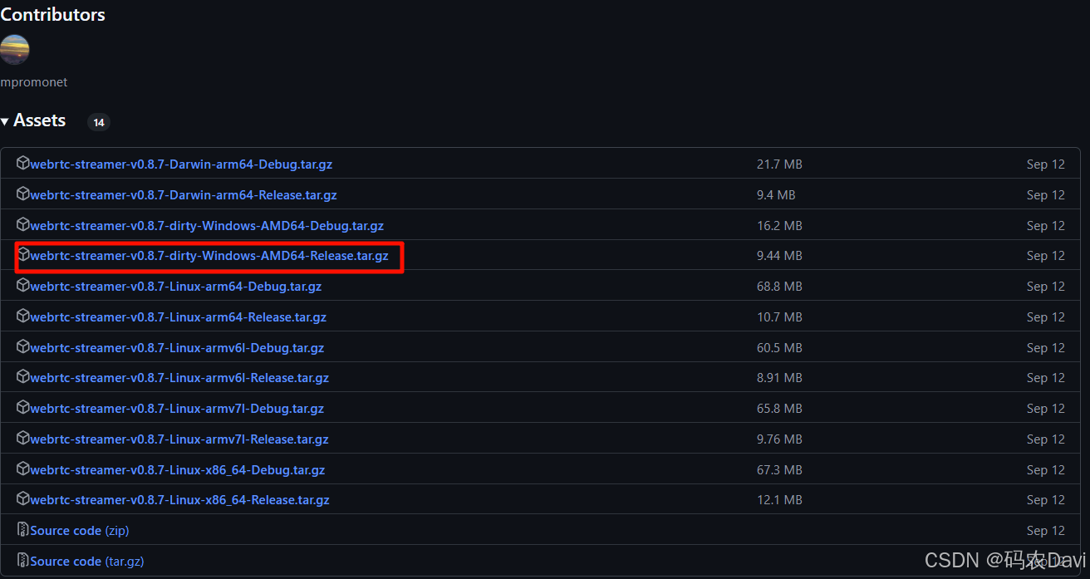Click package icon beside Darwin-arm64-Debug.tar.gz
1090x579 pixels.
[x=23, y=164]
